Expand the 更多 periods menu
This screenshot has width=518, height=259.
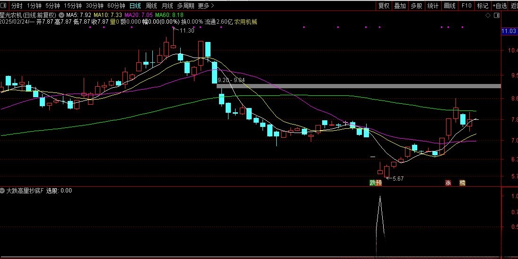tap(205, 6)
